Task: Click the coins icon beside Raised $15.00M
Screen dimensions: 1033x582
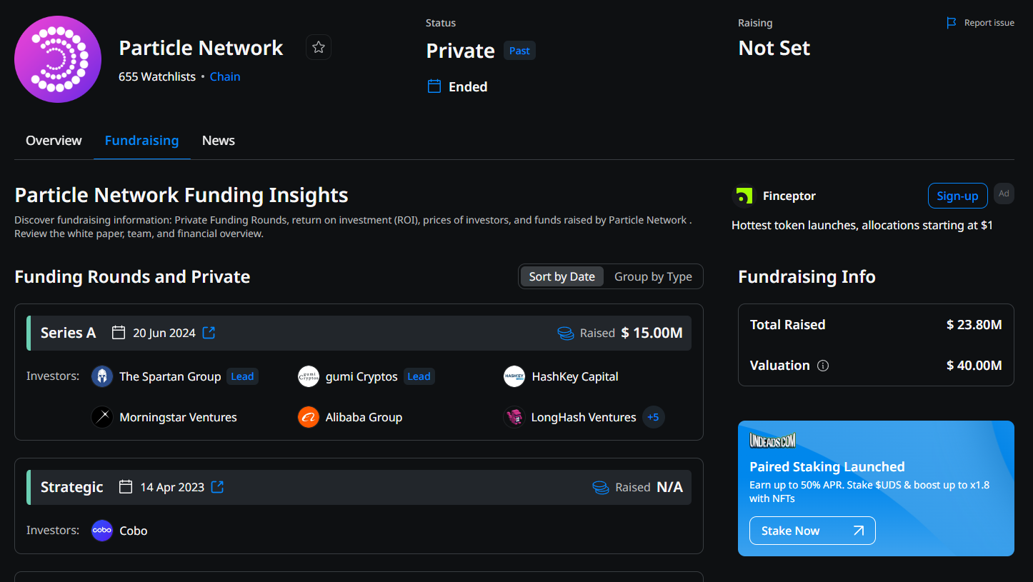Action: coord(566,333)
